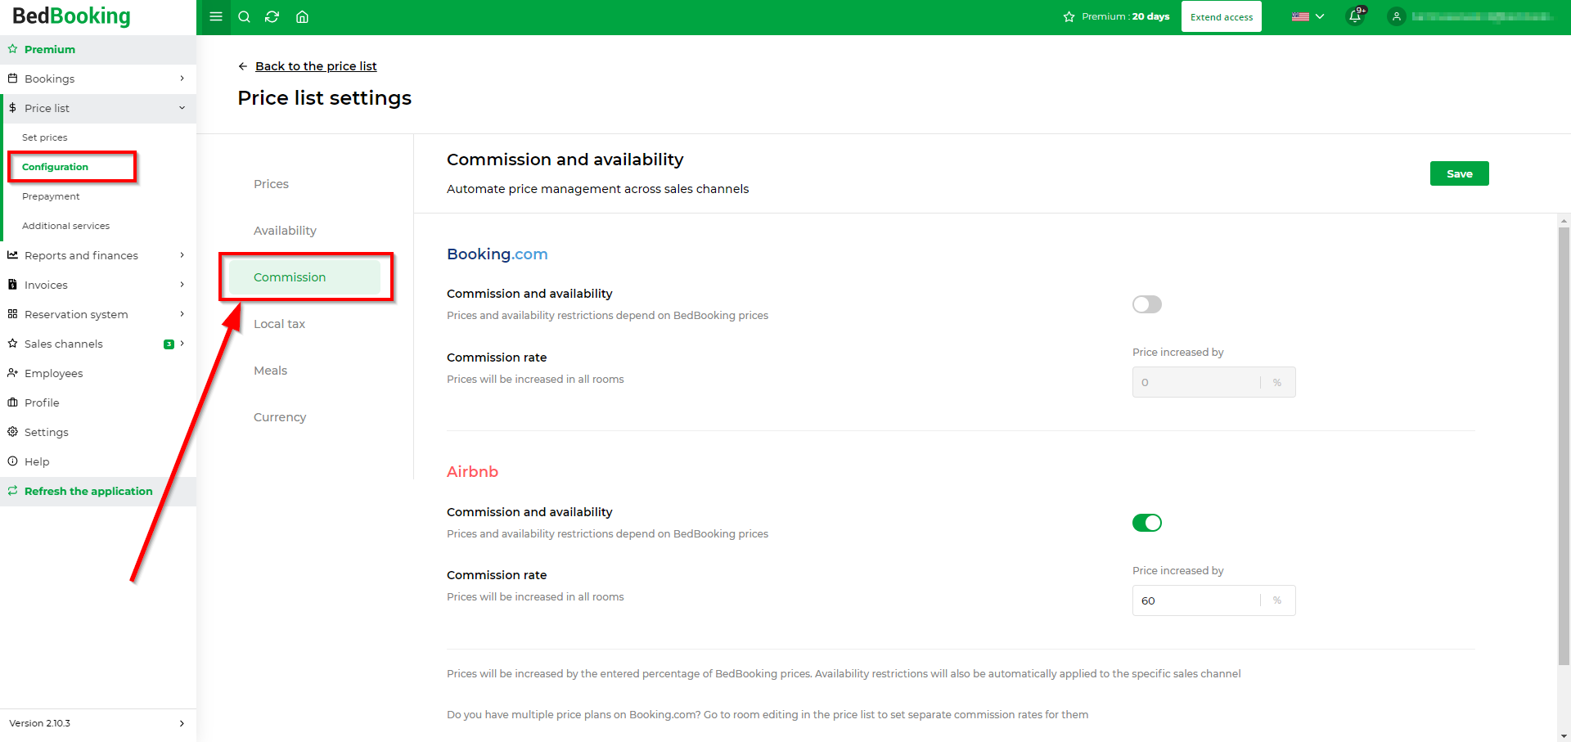This screenshot has height=742, width=1571.
Task: Go to home icon in top bar
Action: coord(302,16)
